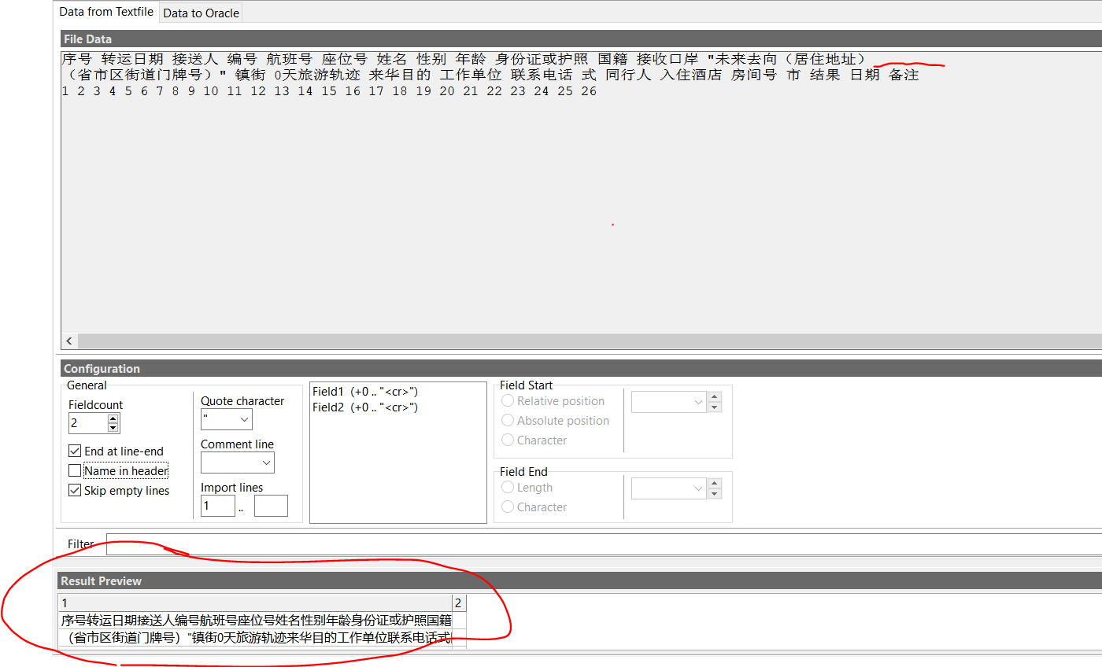The width and height of the screenshot is (1102, 667).
Task: Select Field1 in the field list
Action: point(365,392)
